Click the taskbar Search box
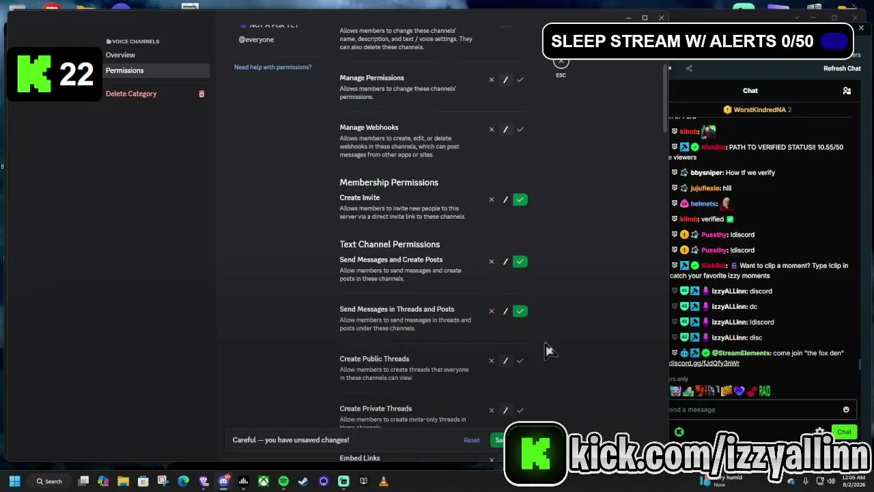Viewport: 874px width, 492px height. [x=49, y=481]
